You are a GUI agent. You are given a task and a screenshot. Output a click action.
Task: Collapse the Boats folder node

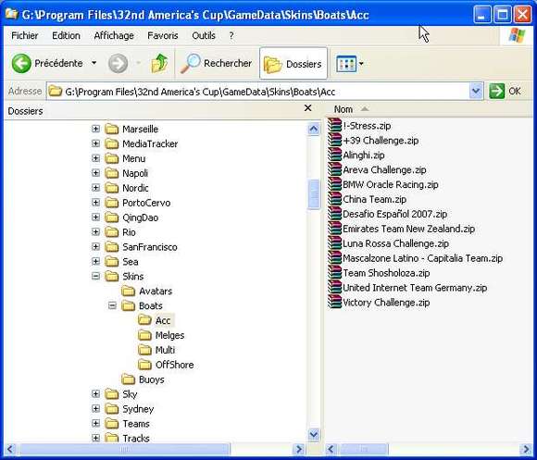coord(112,305)
